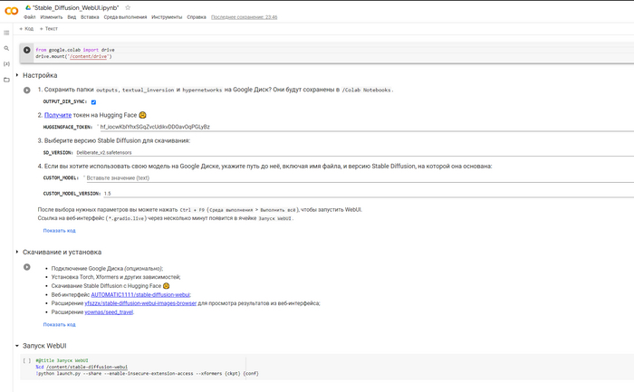Open the Инструменты menu
The height and width of the screenshot is (392, 634).
tap(167, 17)
